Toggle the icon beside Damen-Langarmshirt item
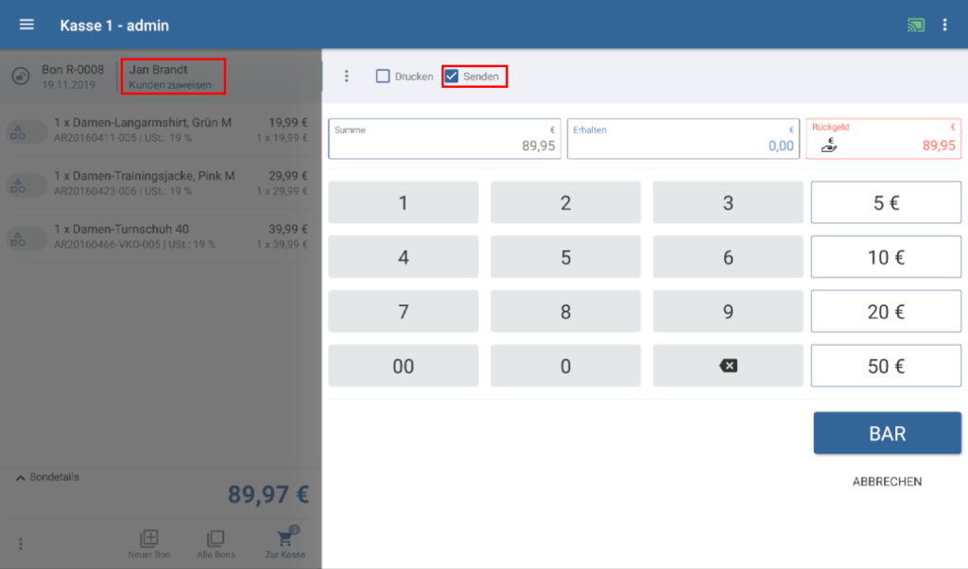The image size is (968, 569). [x=26, y=132]
